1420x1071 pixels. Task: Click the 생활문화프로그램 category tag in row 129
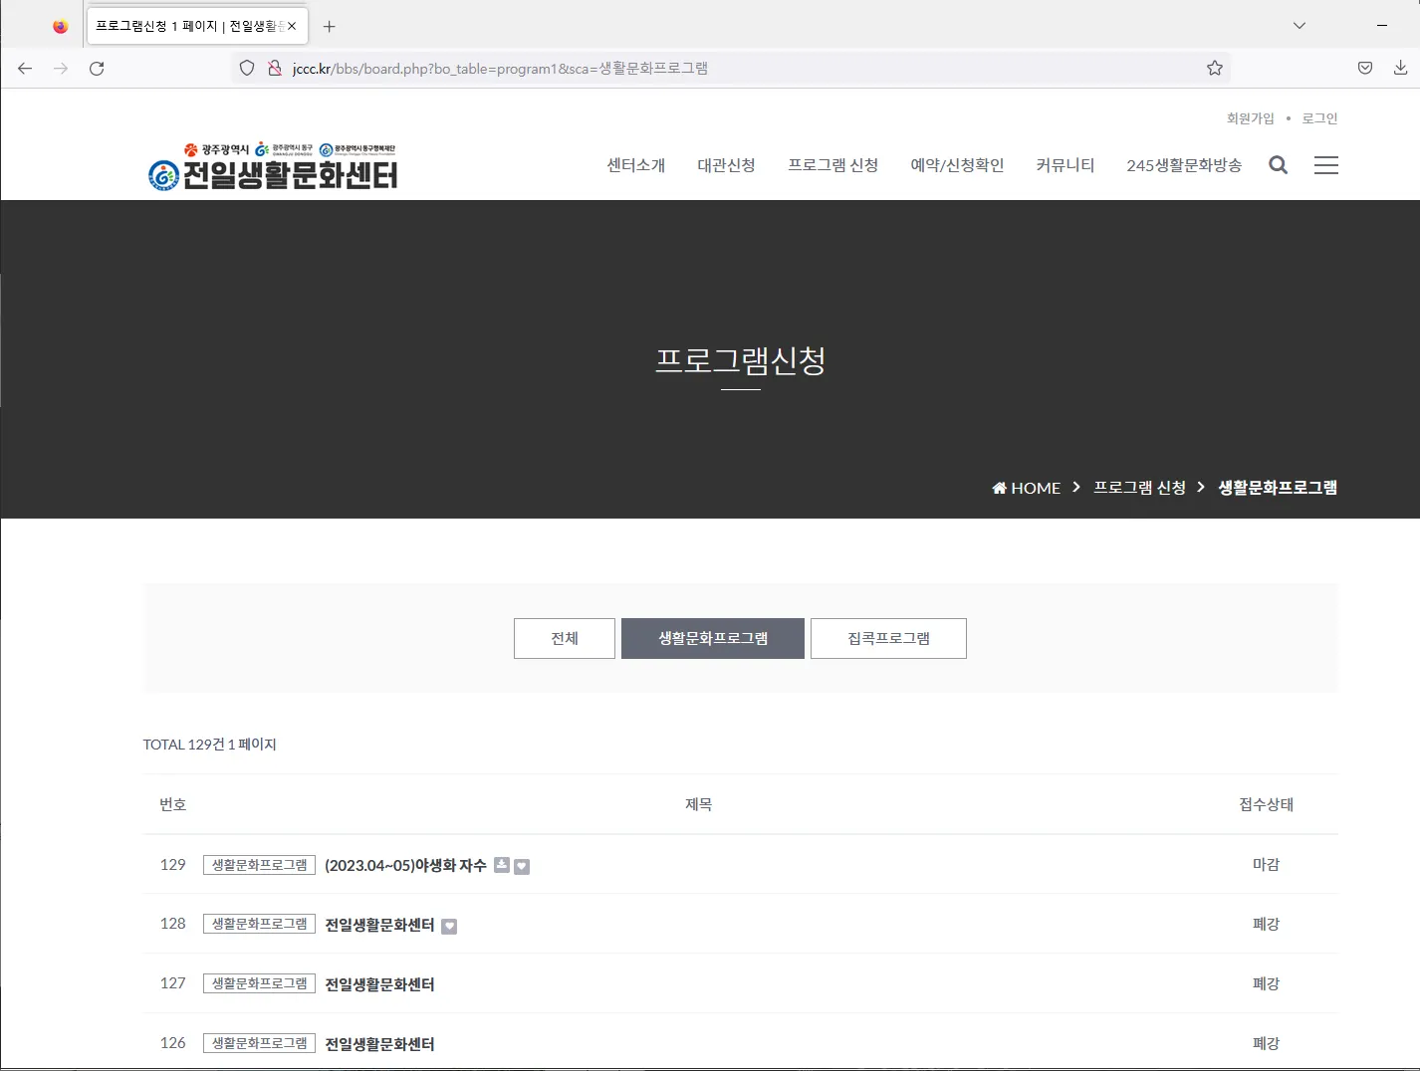[259, 865]
